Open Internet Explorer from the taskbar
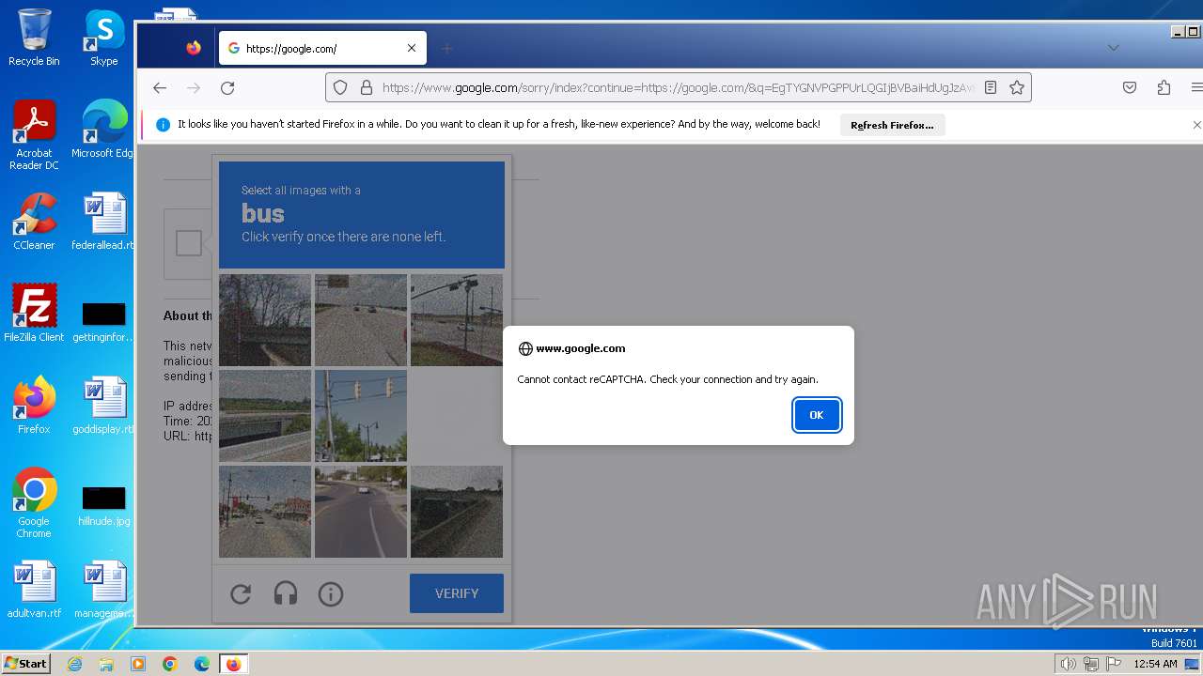1203x676 pixels. click(x=74, y=664)
